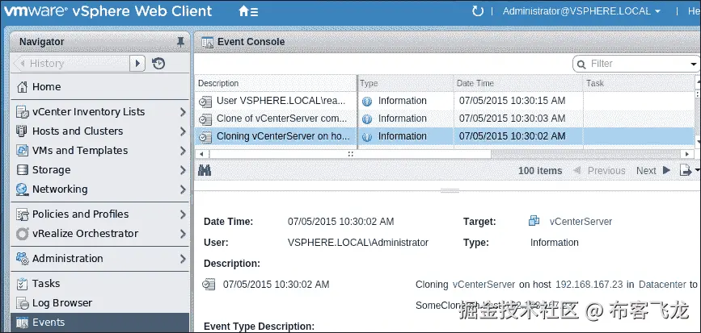Click the vCenter Inventory Lists icon
Image resolution: width=701 pixels, height=333 pixels.
click(x=22, y=112)
